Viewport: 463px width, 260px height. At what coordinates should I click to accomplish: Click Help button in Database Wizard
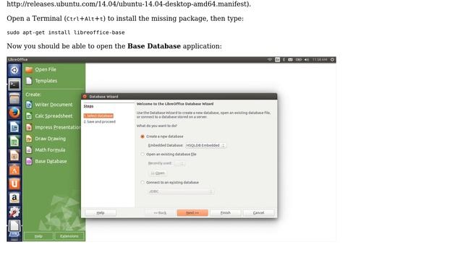[x=101, y=213]
